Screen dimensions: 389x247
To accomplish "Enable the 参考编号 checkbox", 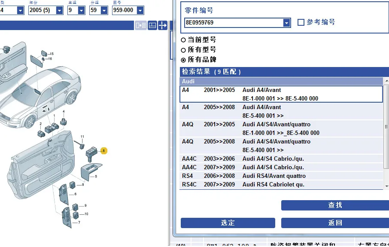I will 301,22.
